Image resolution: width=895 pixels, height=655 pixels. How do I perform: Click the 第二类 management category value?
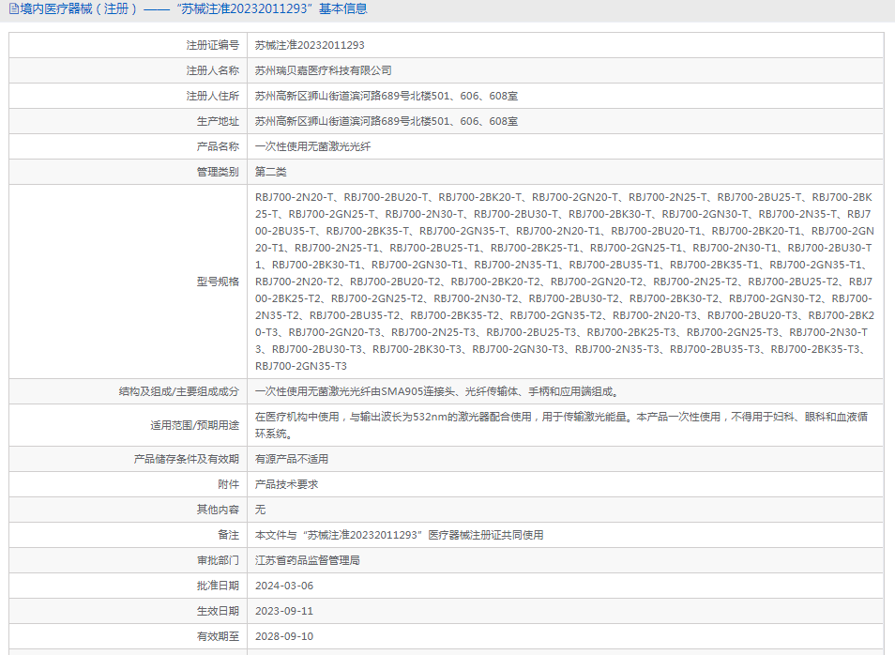click(x=270, y=172)
